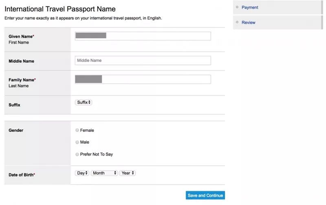
Task: Click the Gender section label
Action: coord(16,130)
